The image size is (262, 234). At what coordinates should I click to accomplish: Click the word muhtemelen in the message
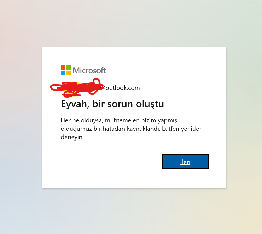(122, 120)
